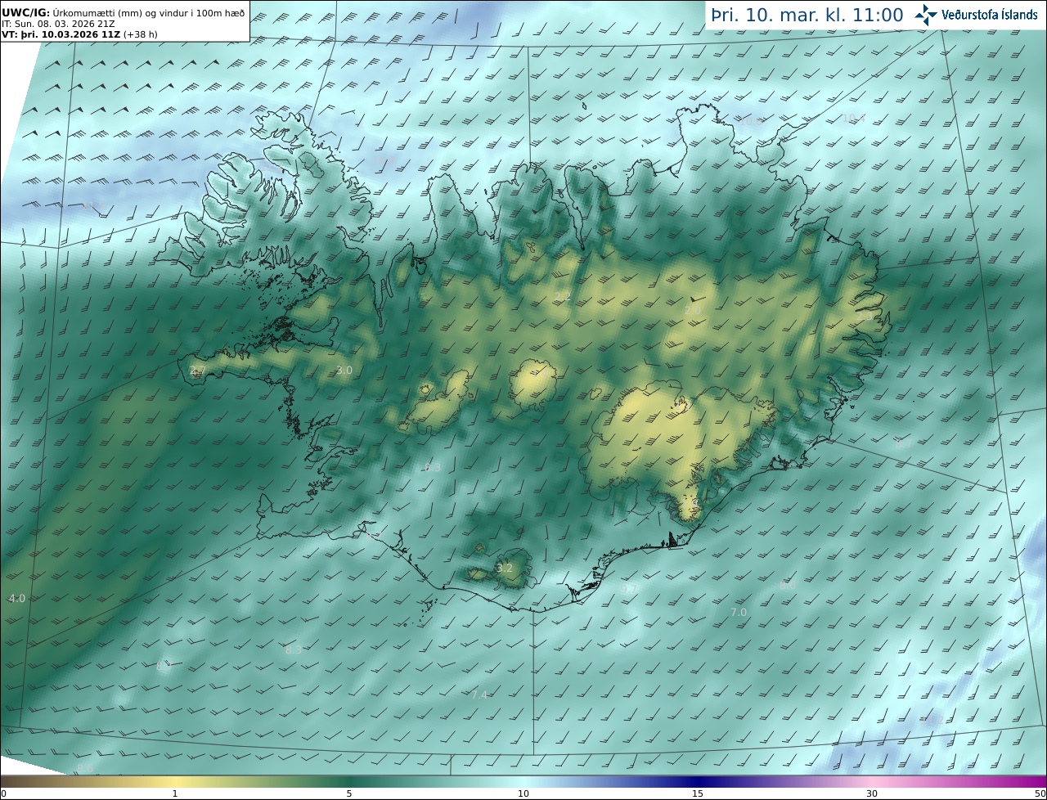Screen dimensions: 1047x800
Task: Click the 4.0 value label on the map
Action: click(17, 599)
